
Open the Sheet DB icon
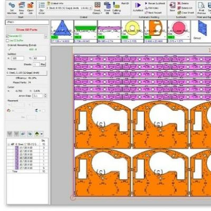click(x=107, y=8)
